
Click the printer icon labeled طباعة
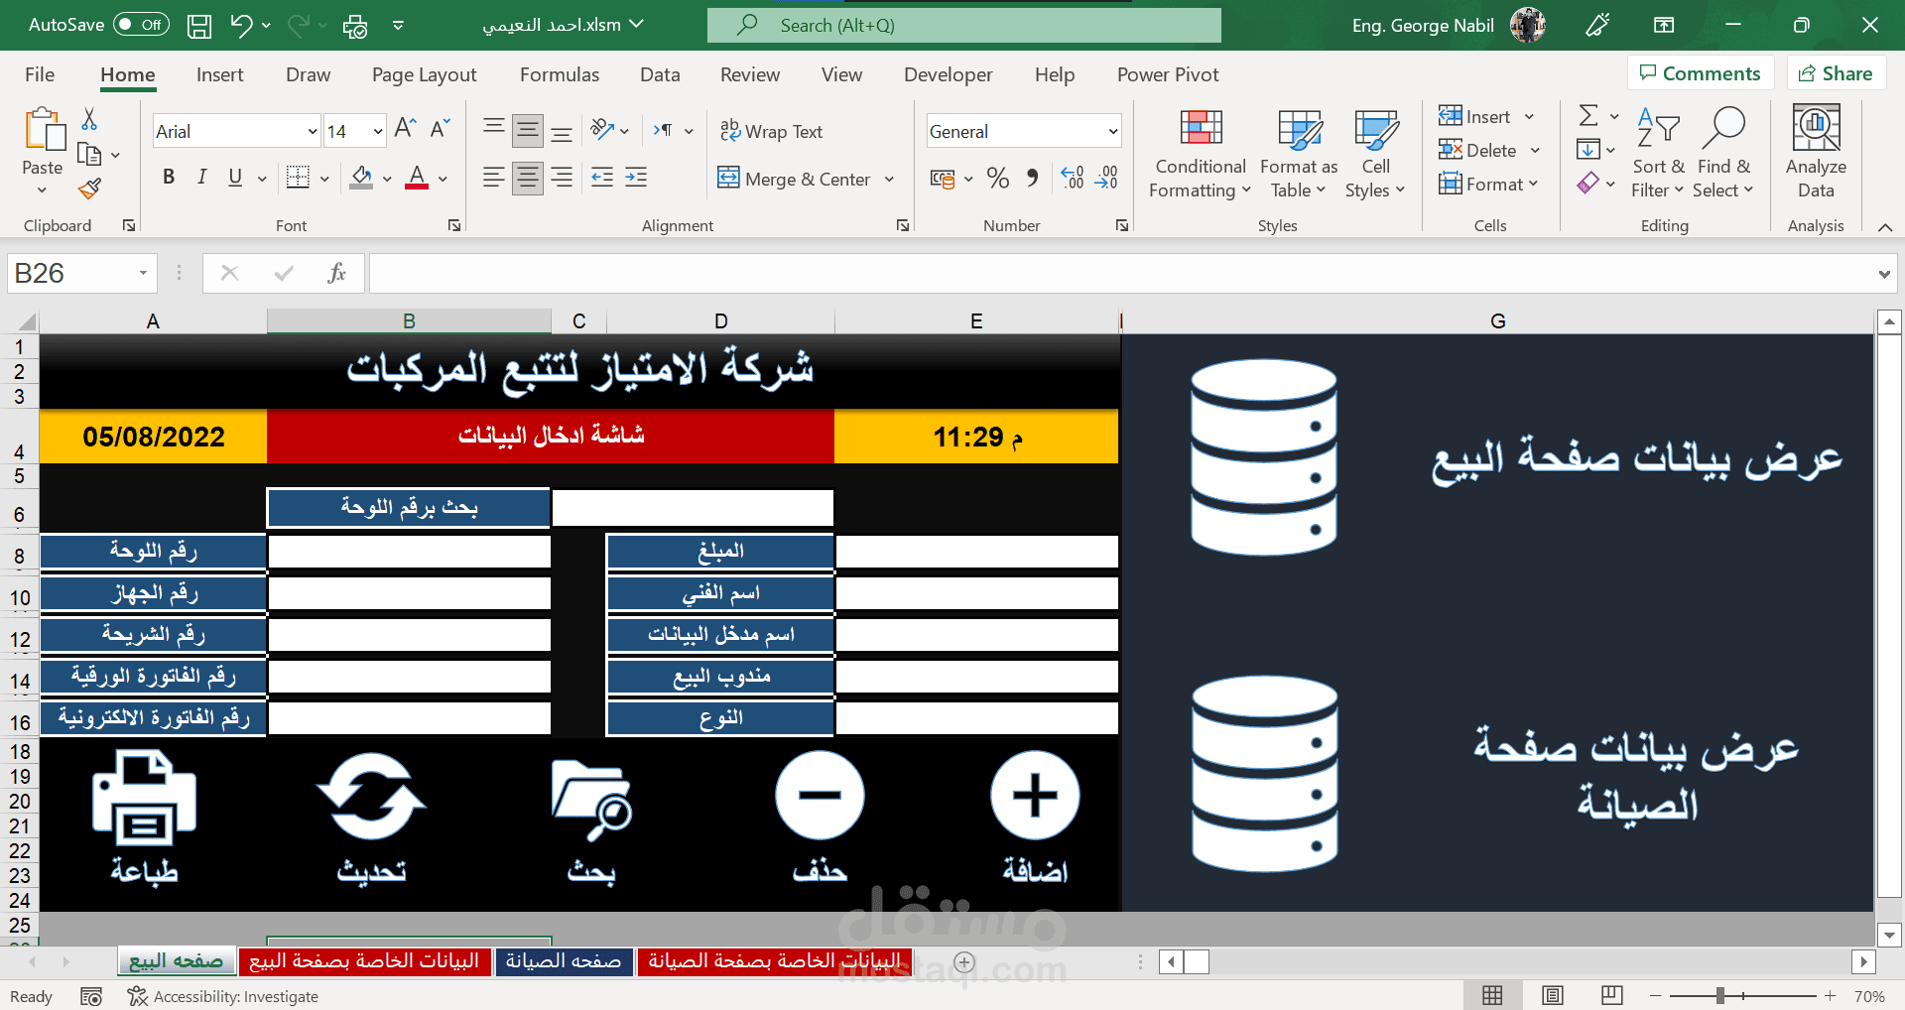pos(145,797)
